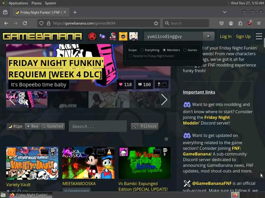Switch to the New sorting tab

[x=33, y=126]
